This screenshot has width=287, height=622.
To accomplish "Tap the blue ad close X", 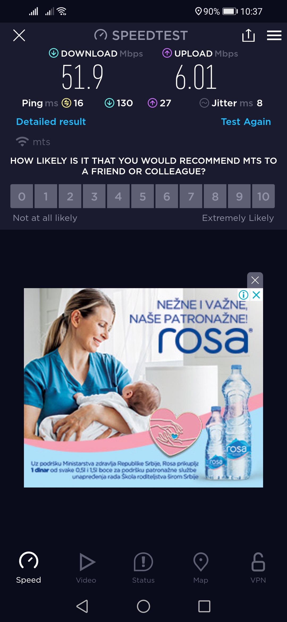I will 256,295.
